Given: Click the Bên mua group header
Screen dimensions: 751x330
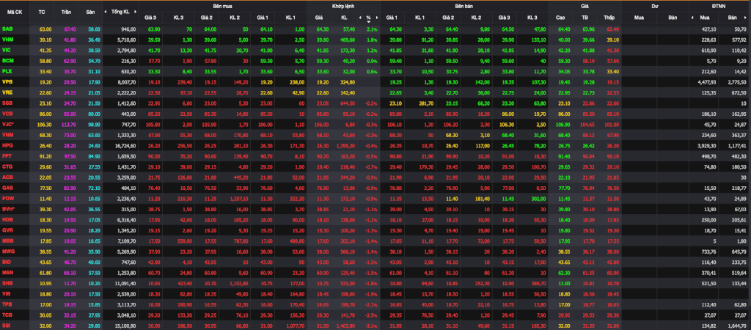Looking at the screenshot, I should coord(222,6).
